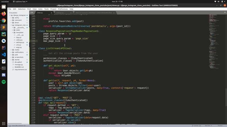
Task: Close the third long-named tab
Action: [114, 13]
